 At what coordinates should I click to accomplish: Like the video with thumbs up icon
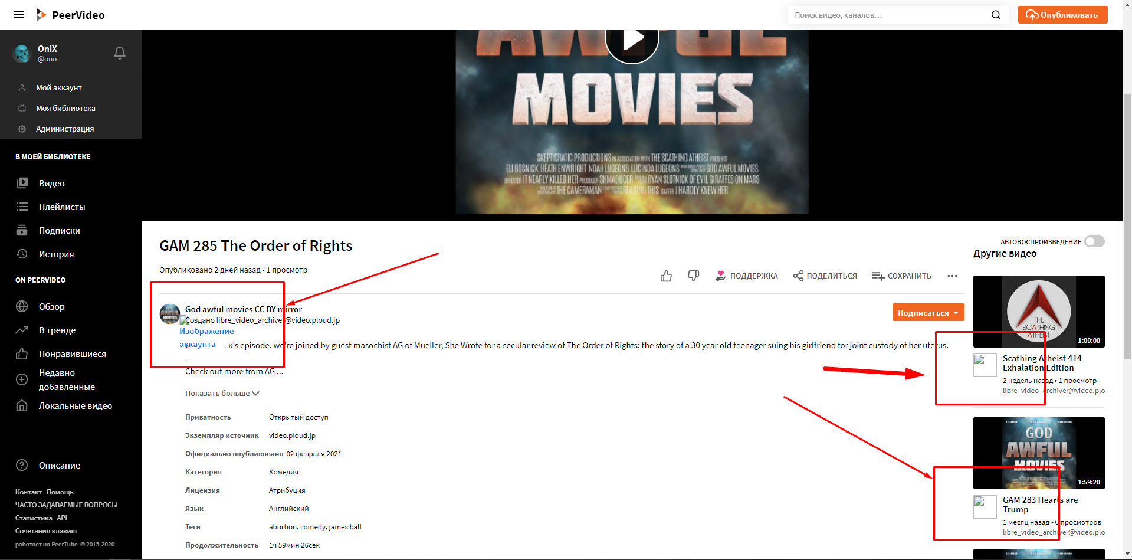(666, 275)
